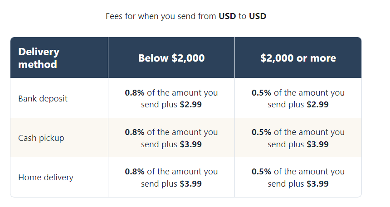Image resolution: width=390 pixels, height=207 pixels.
Task: Click Home delivery fee below $2,000 cell
Action: [x=171, y=178]
